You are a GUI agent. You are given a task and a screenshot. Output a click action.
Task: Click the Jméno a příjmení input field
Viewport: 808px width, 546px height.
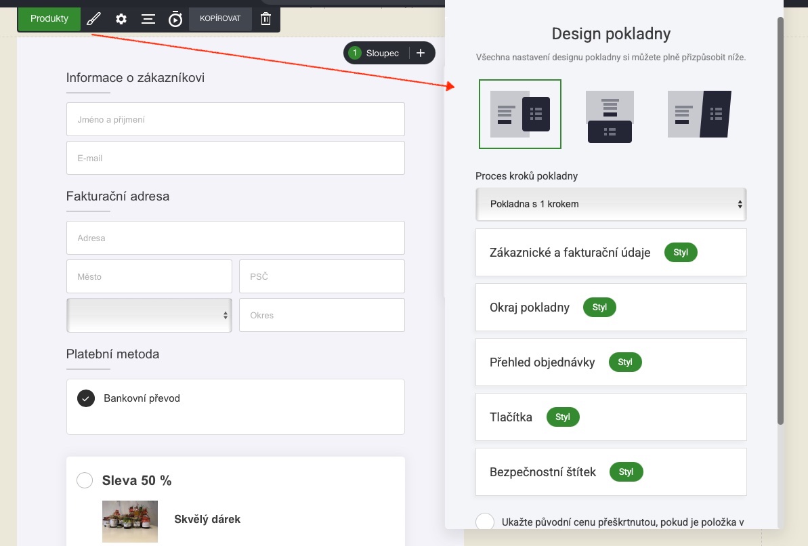236,119
